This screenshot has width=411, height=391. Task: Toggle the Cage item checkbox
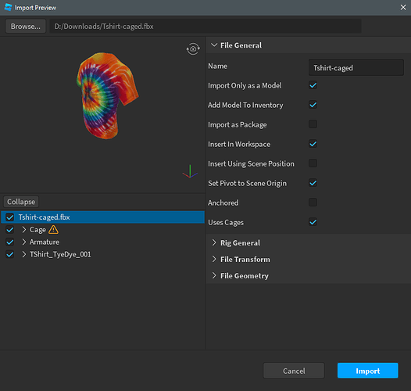(x=10, y=230)
